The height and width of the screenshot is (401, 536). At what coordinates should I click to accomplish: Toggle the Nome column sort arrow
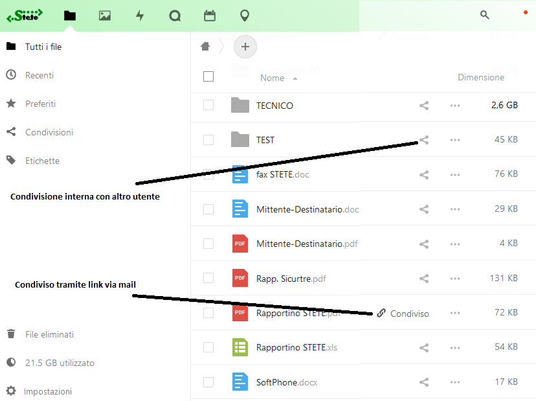tap(295, 78)
